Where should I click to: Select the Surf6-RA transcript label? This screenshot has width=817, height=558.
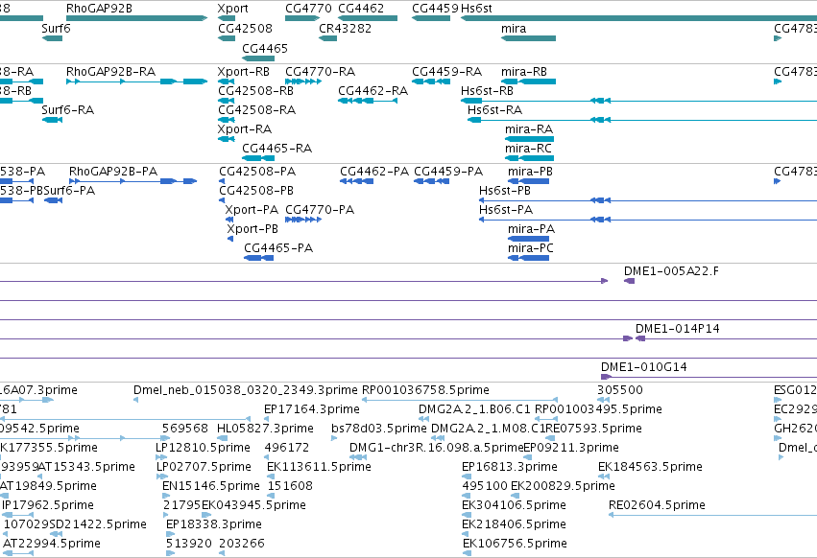(x=68, y=110)
